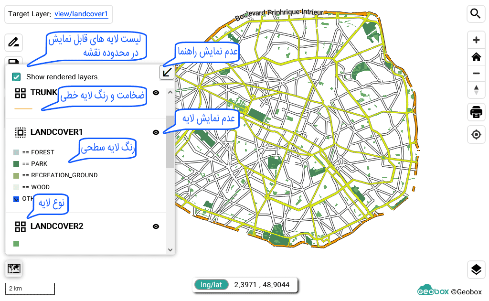The height and width of the screenshot is (301, 489).
Task: Collapse the legend panel with arrow button
Action: click(x=167, y=73)
